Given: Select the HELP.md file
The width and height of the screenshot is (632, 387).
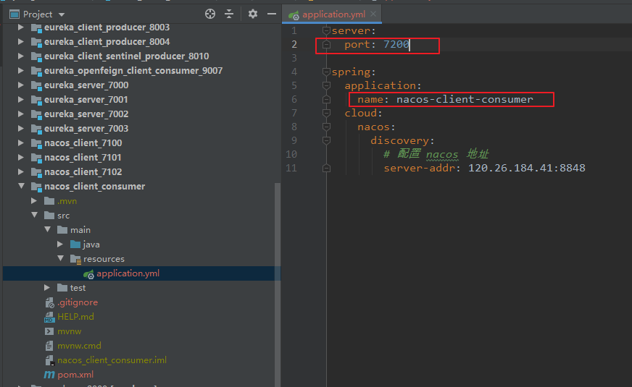Looking at the screenshot, I should point(75,317).
